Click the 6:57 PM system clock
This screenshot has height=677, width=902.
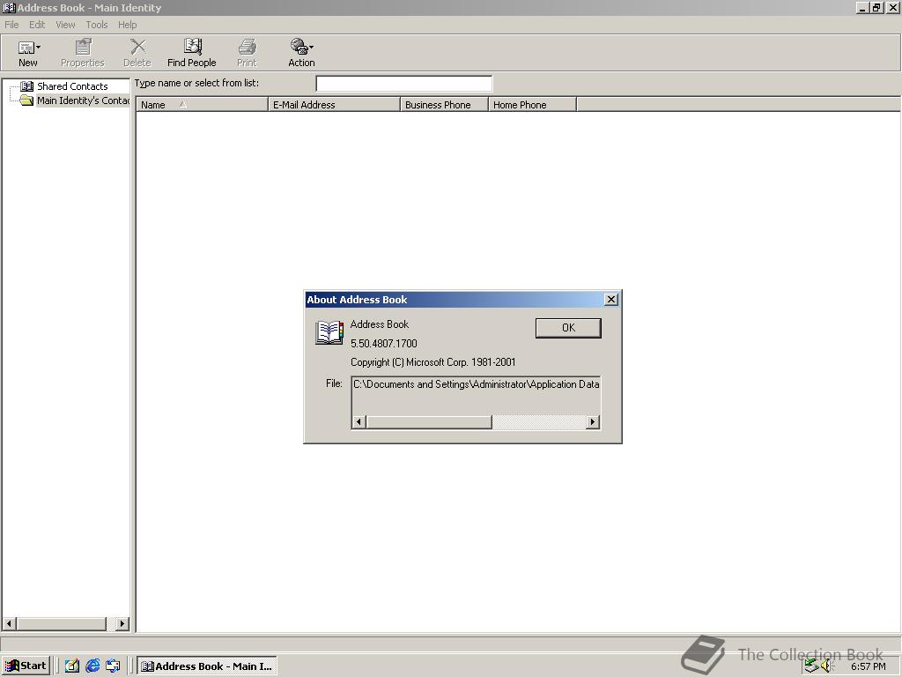[x=868, y=666]
